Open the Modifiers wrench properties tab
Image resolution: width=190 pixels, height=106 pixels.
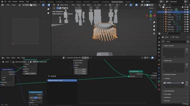tap(159, 68)
